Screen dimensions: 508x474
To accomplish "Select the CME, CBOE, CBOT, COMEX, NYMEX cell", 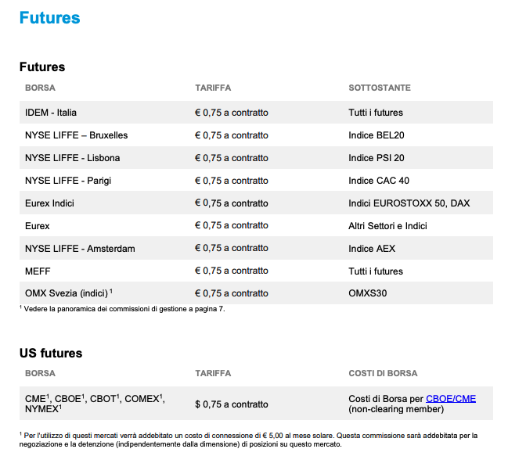I will 95,404.
